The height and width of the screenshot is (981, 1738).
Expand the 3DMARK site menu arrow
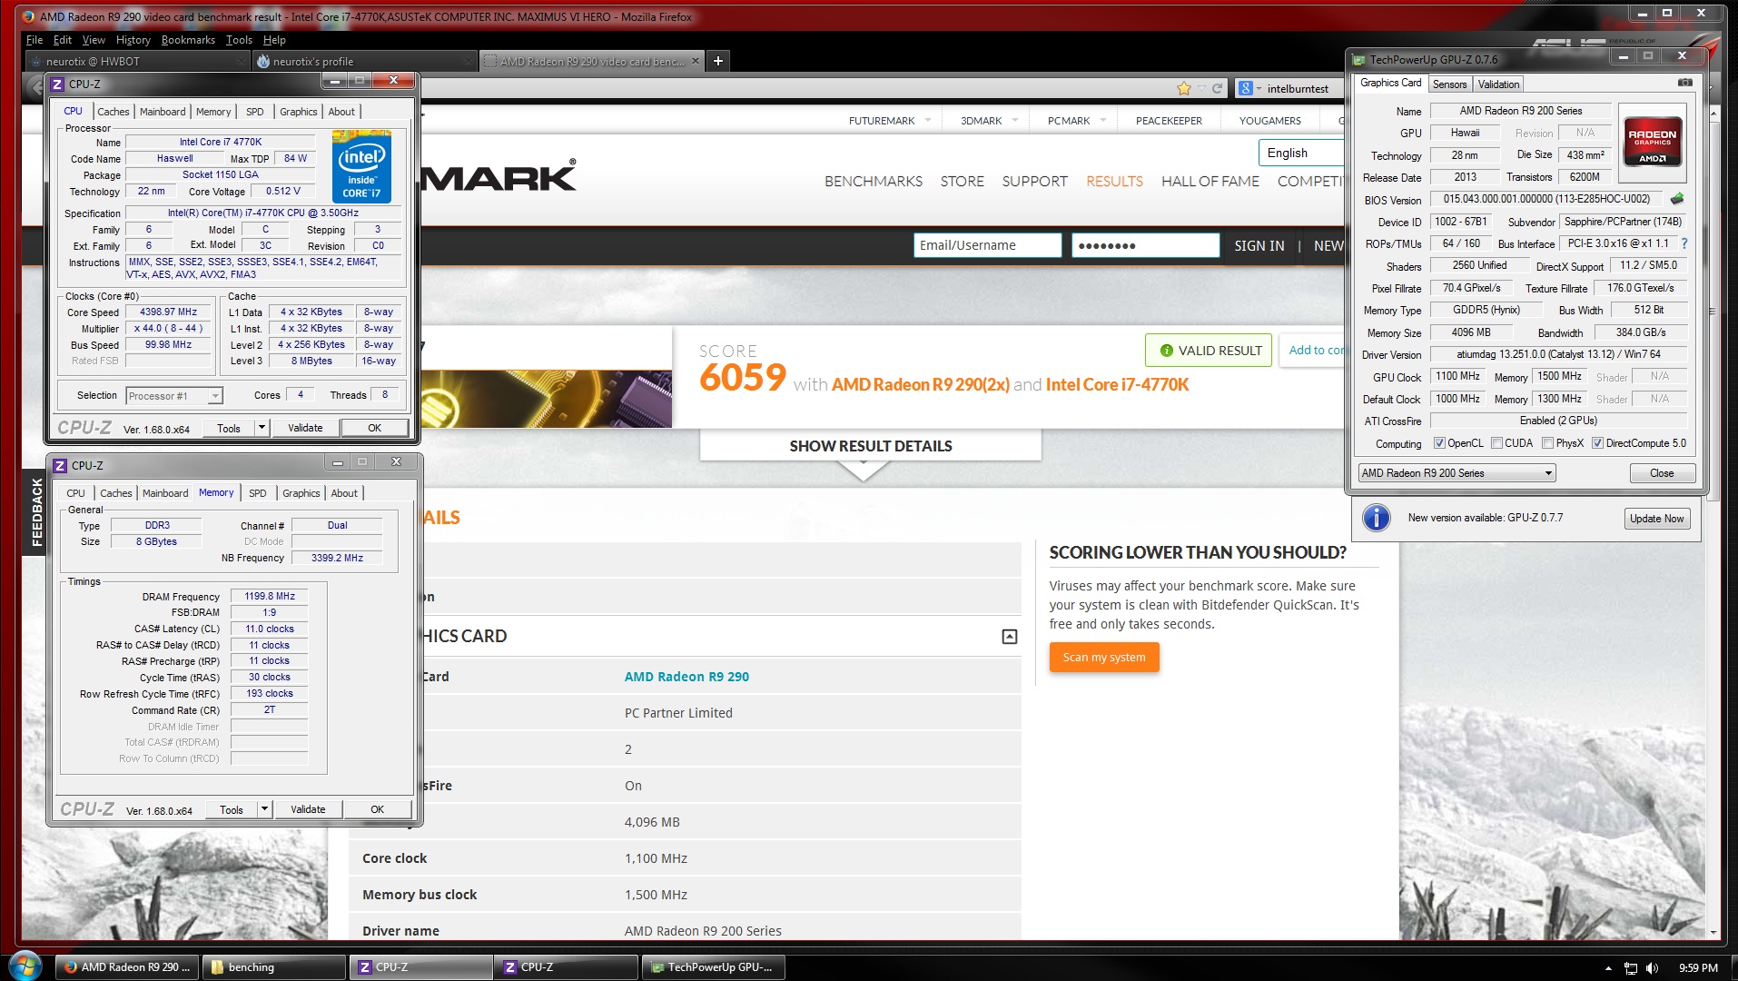coord(1014,120)
